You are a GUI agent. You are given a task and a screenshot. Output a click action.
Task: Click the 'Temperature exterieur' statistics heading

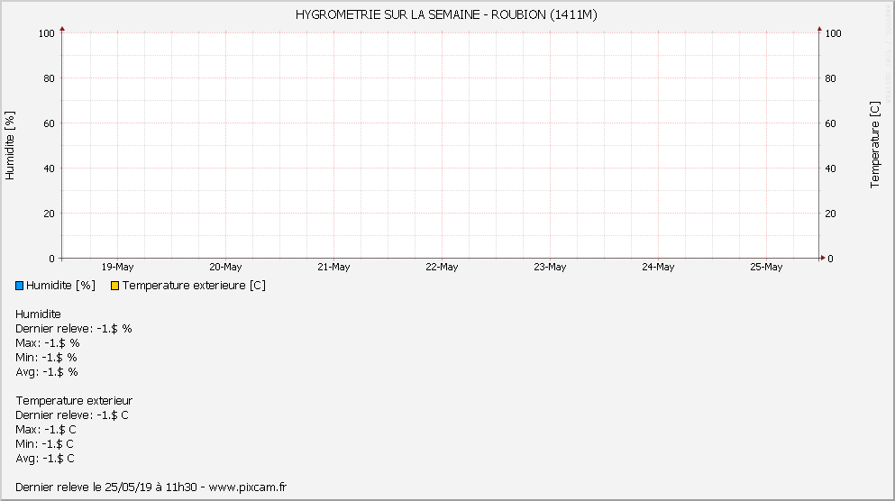click(74, 400)
